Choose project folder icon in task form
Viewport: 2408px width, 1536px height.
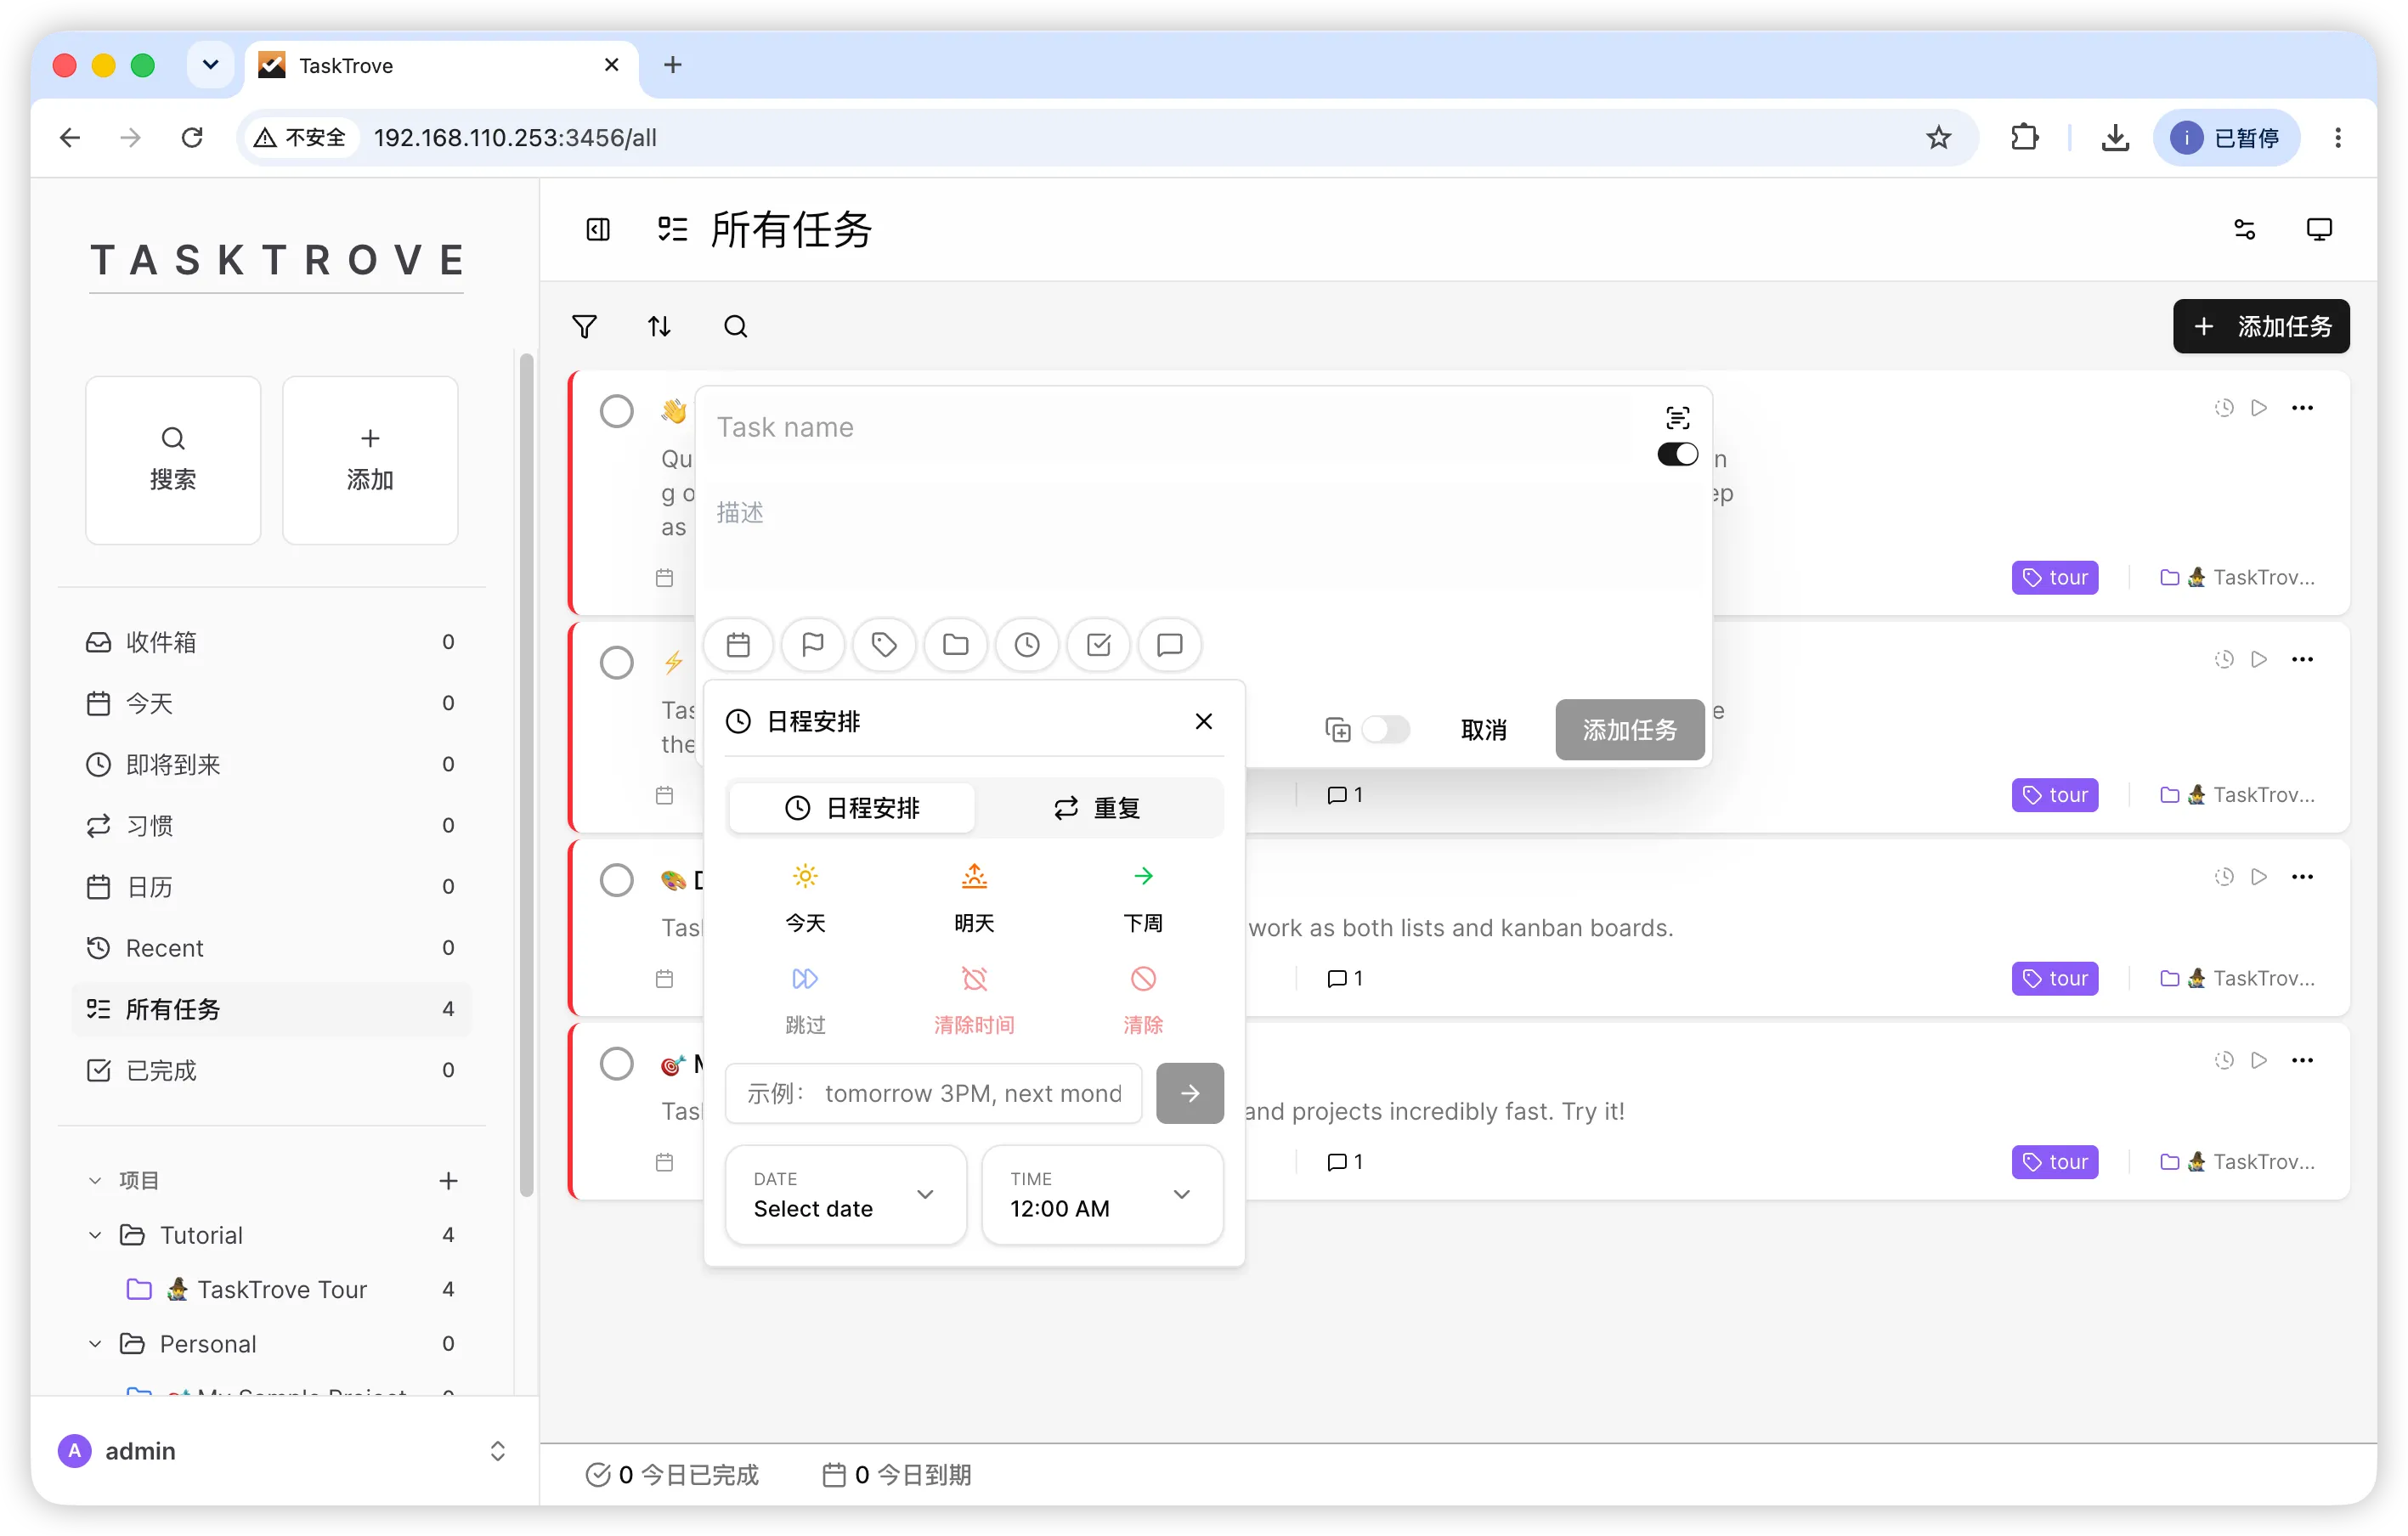point(956,645)
